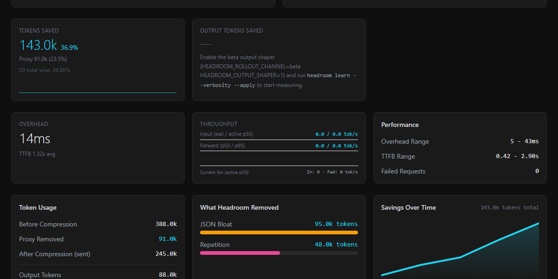
Task: Select the 388.0k before compression value
Action: [166, 224]
